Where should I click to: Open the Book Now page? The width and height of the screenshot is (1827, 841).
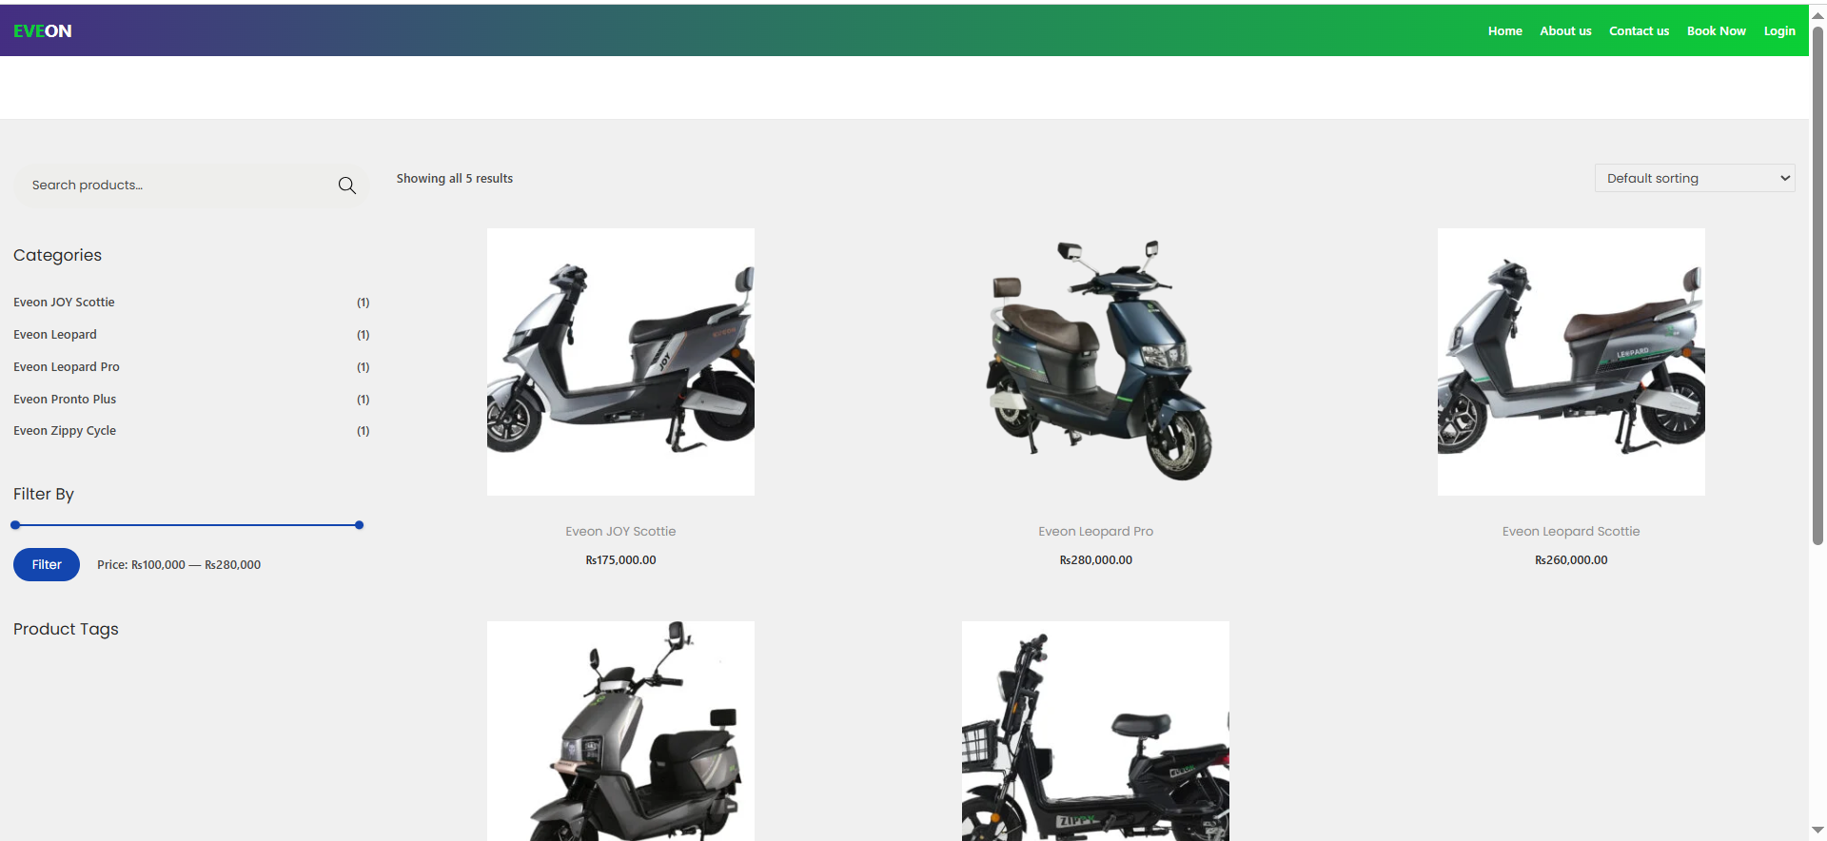[1716, 31]
